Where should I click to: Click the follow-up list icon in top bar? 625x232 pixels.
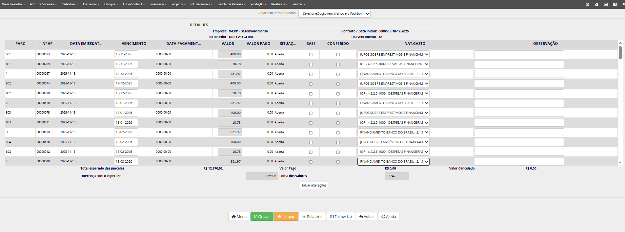(615, 4)
